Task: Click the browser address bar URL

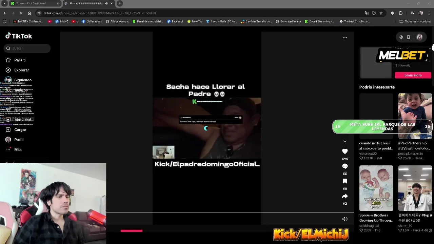Action: tap(100, 13)
